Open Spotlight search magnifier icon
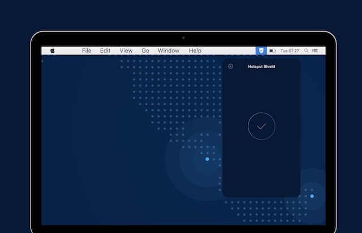The image size is (362, 233). click(x=306, y=50)
